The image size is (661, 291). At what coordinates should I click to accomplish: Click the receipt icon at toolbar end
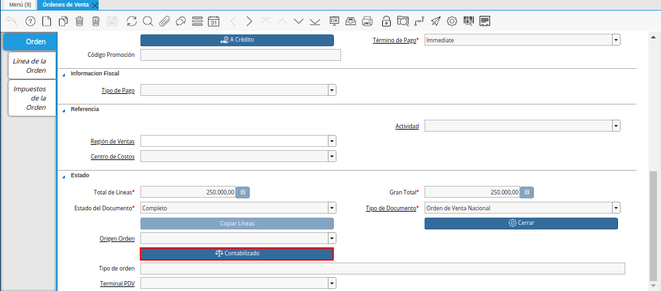485,21
